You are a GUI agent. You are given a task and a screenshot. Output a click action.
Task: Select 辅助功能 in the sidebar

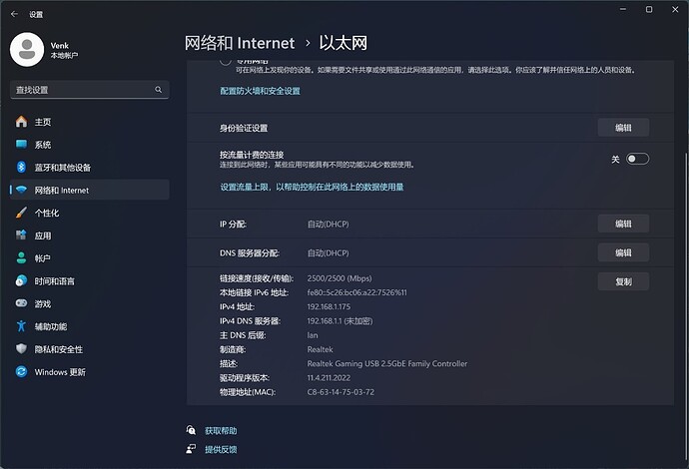(x=90, y=326)
